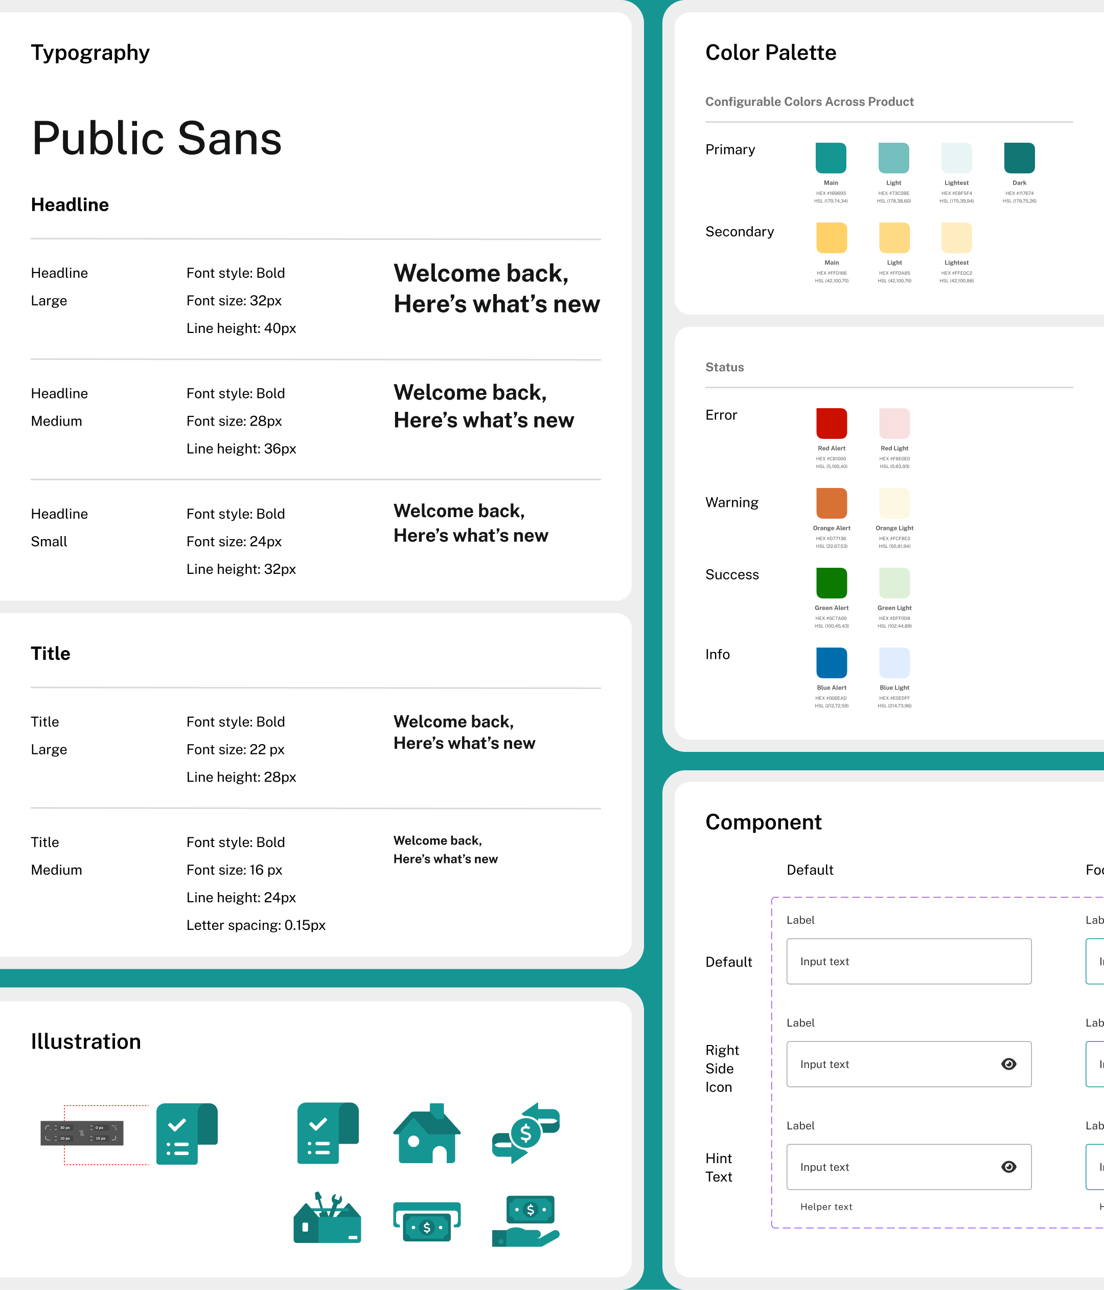The height and width of the screenshot is (1290, 1104).
Task: Click the hand holding cash illustration
Action: [x=525, y=1221]
